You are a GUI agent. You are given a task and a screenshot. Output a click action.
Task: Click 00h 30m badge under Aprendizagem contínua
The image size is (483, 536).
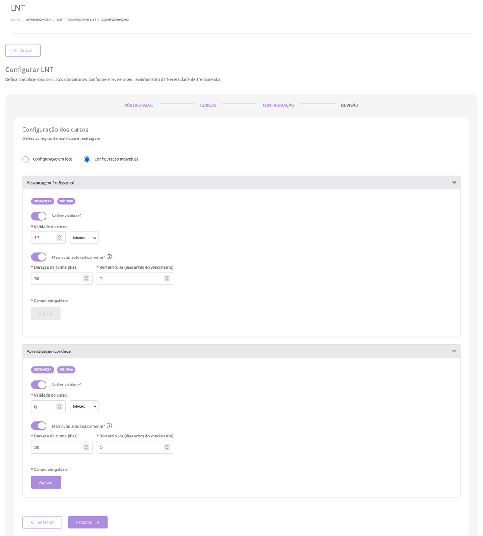coord(66,370)
